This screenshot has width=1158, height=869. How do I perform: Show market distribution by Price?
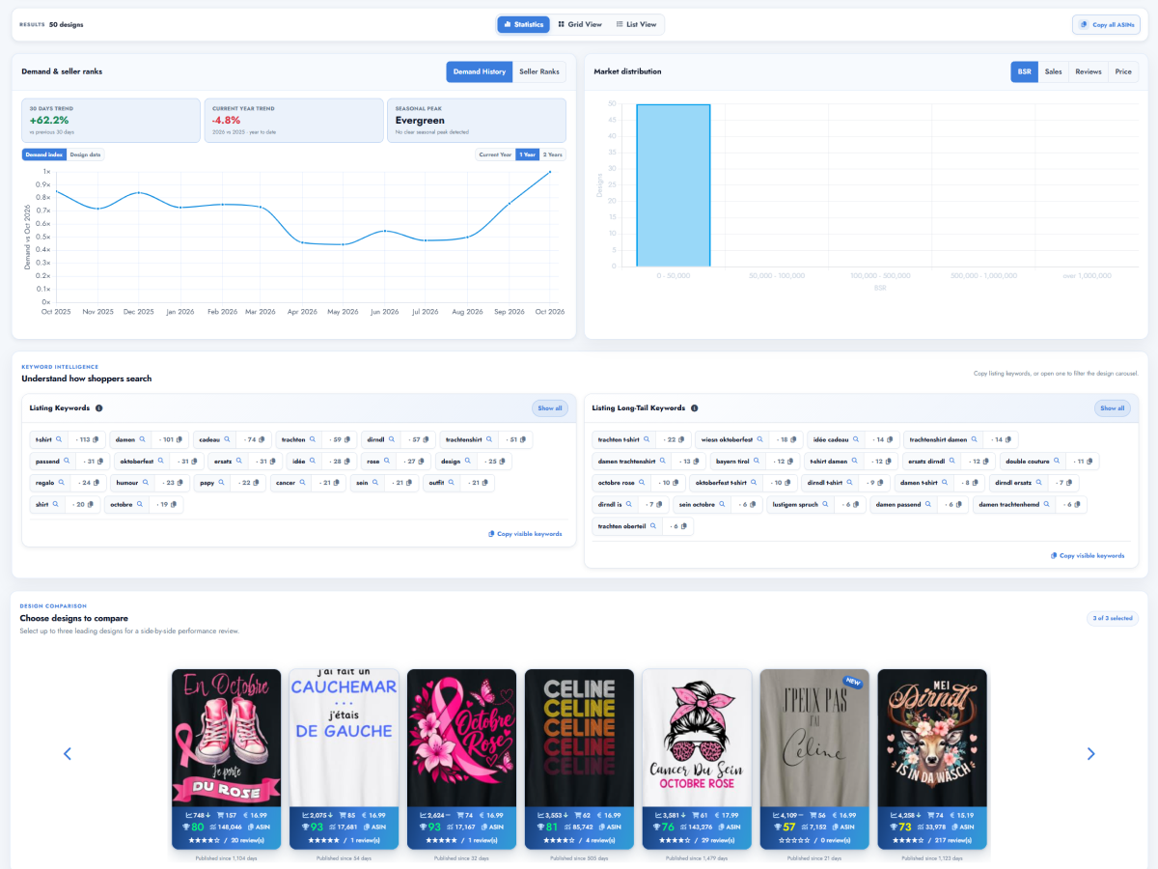1123,71
